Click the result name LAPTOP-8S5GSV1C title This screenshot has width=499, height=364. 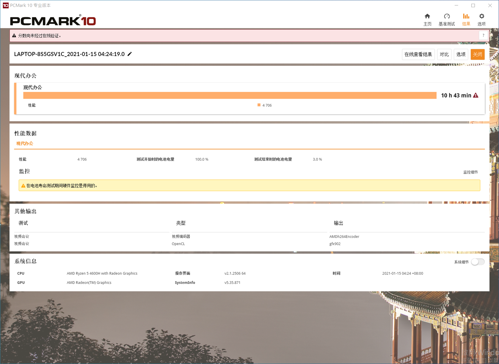point(69,54)
